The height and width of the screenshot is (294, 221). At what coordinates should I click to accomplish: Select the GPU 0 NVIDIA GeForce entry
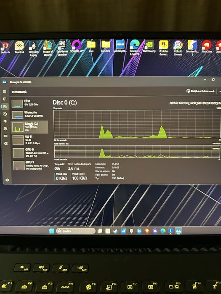(31, 152)
